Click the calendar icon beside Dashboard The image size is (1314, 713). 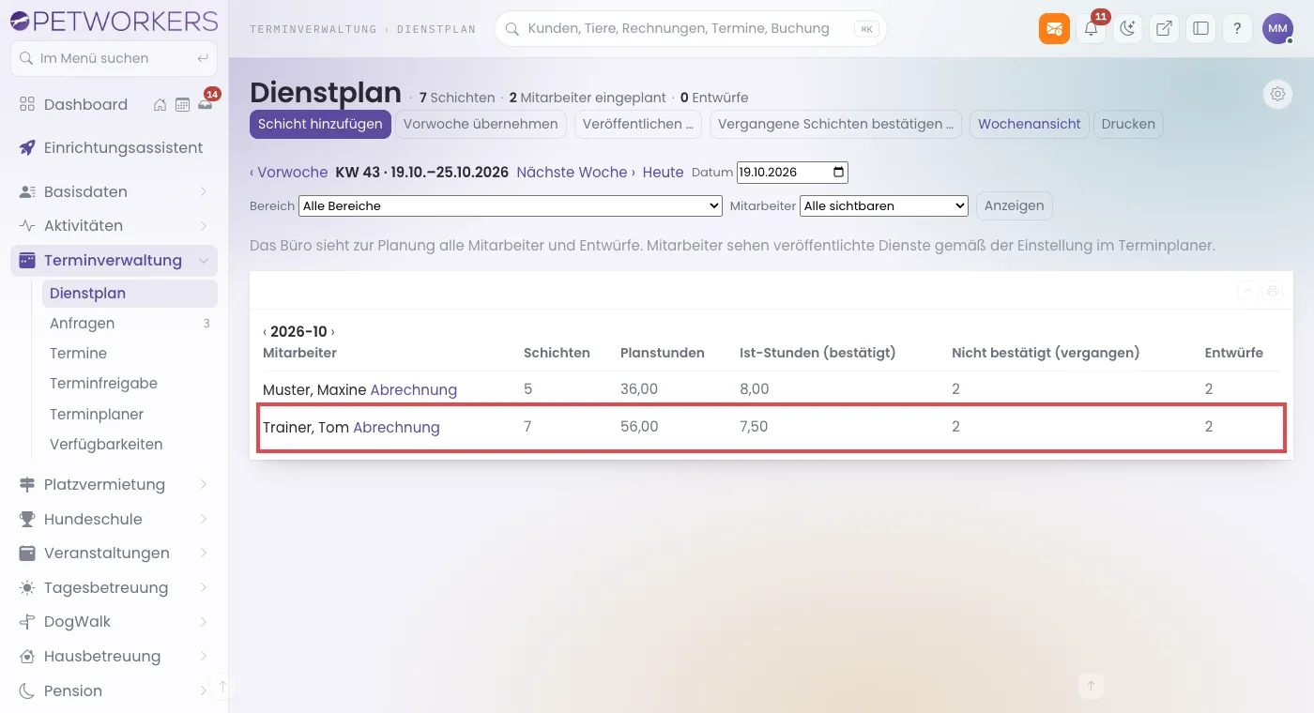tap(182, 105)
